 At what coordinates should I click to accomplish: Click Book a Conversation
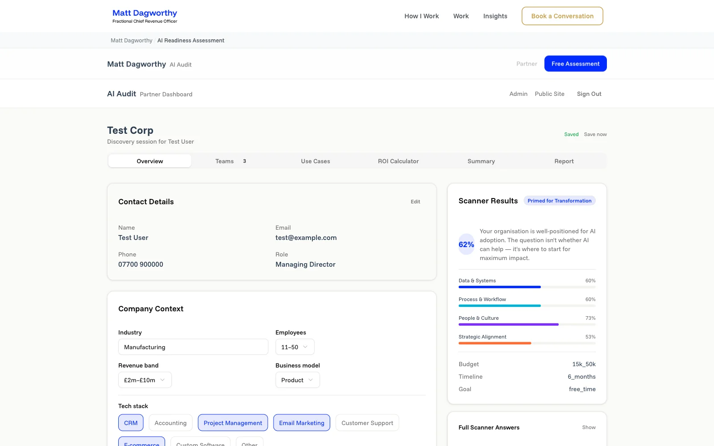562,16
